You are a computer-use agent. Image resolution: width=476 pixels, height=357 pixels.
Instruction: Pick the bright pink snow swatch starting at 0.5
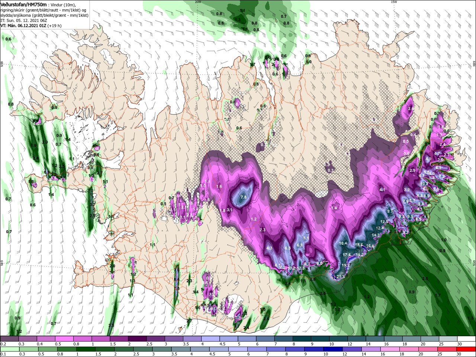64,339
